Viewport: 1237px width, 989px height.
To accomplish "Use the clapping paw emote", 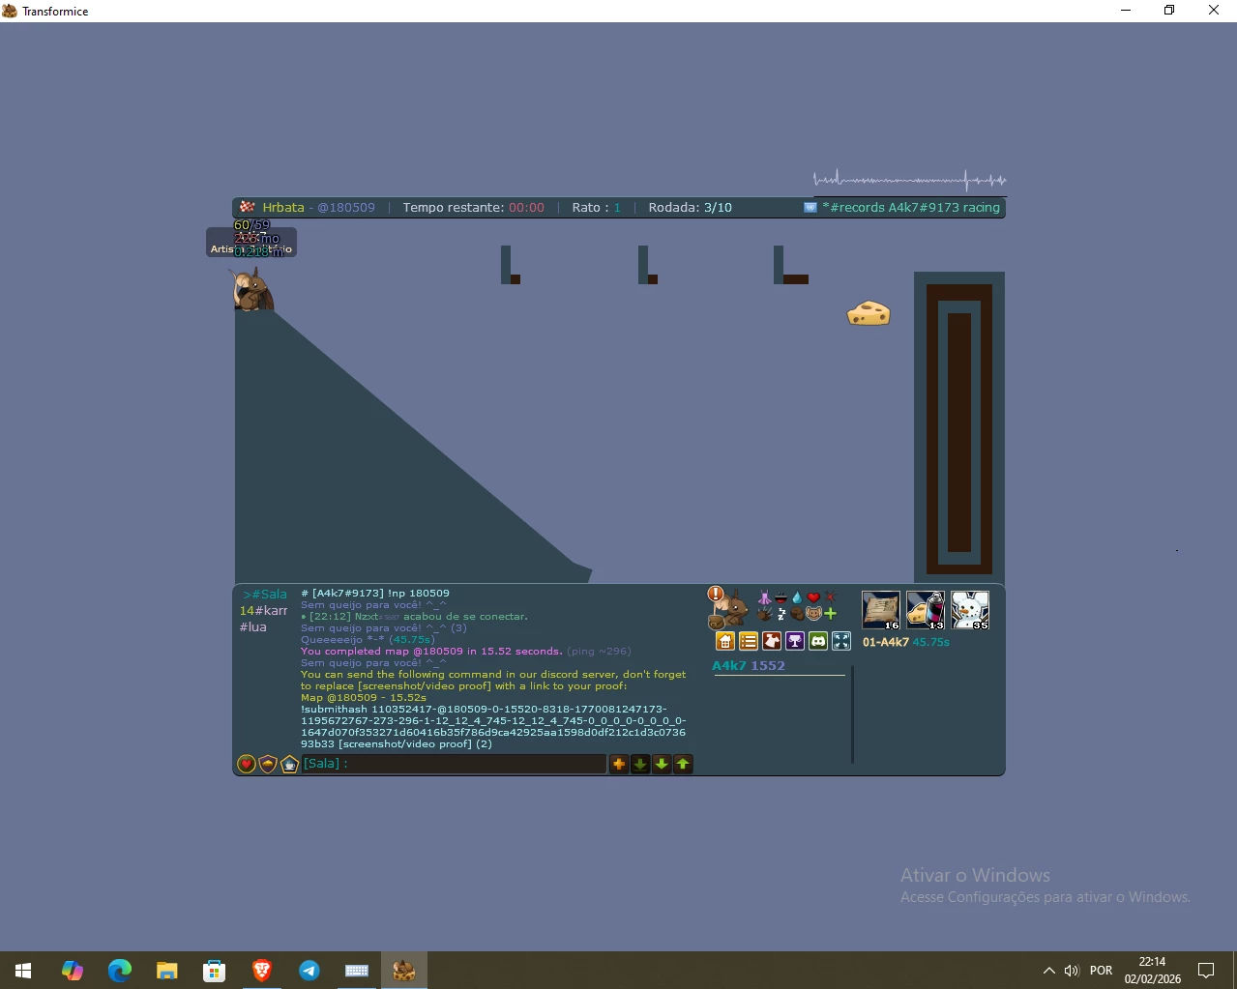I will tap(764, 614).
